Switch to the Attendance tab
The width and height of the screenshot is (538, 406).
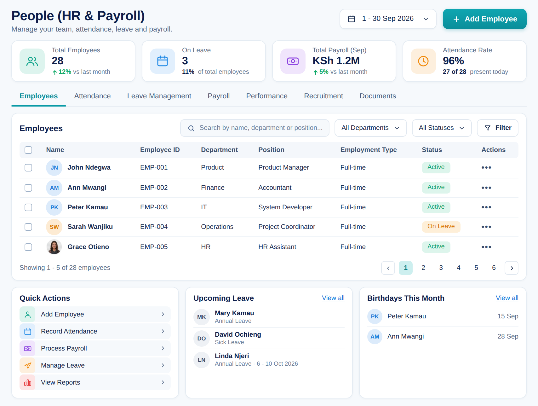pos(92,96)
